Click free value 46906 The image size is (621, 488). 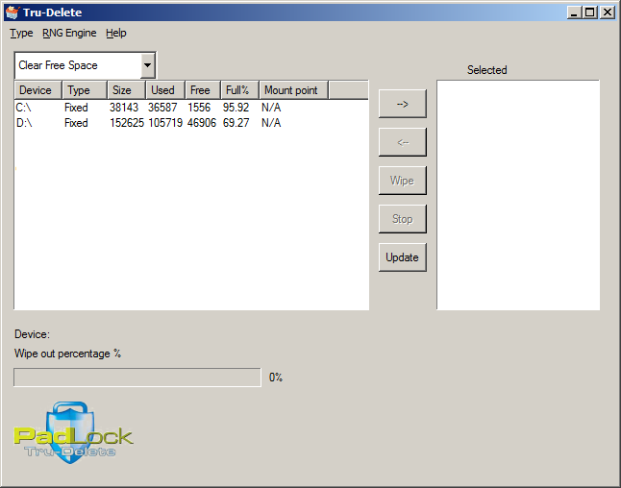202,123
